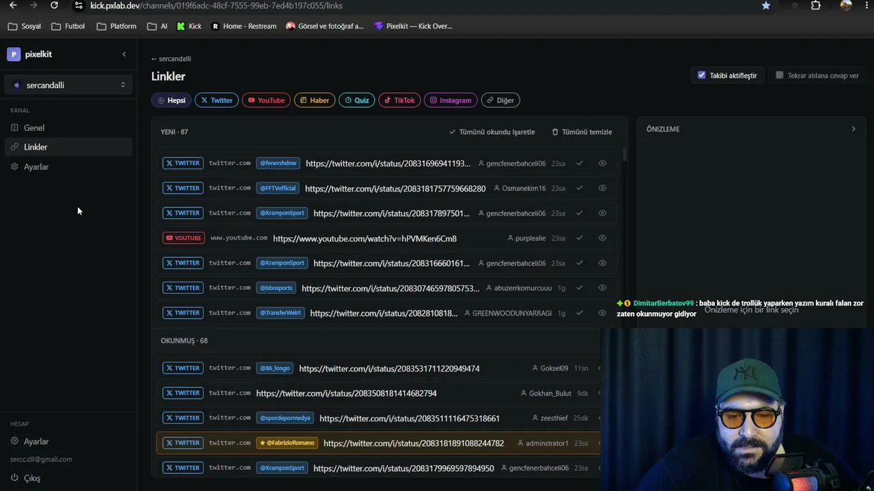The height and width of the screenshot is (491, 874).
Task: Mark the @TransferWeb1 link as read
Action: 580,313
